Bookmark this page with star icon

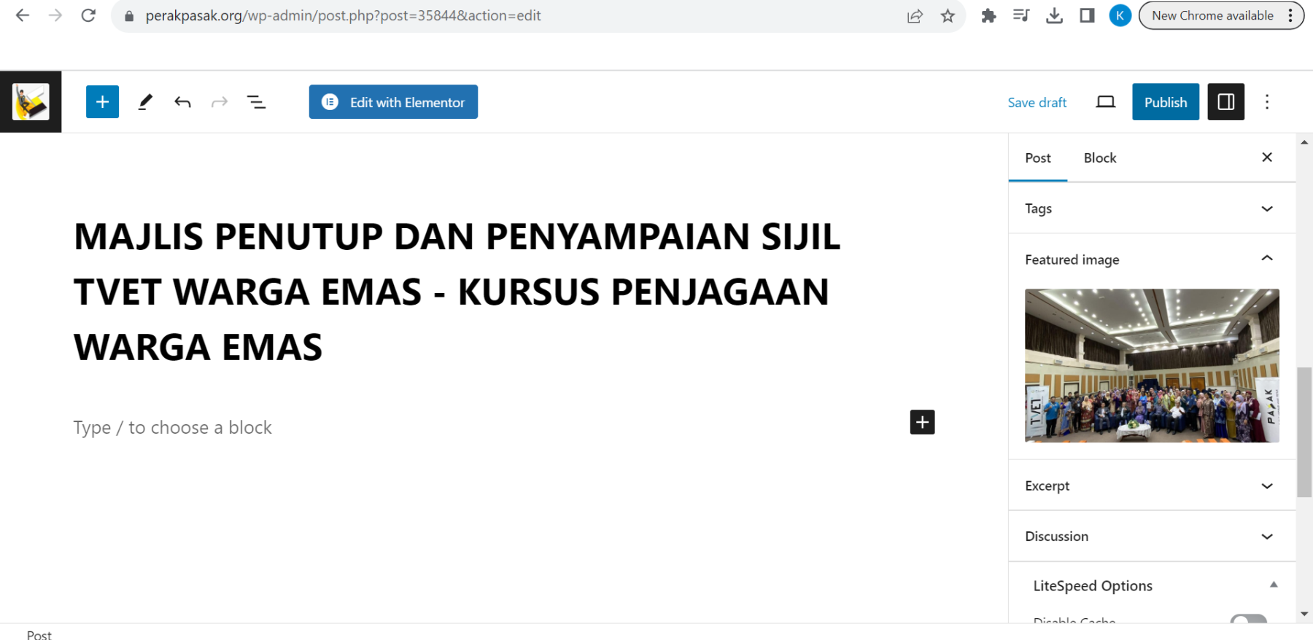(x=948, y=16)
